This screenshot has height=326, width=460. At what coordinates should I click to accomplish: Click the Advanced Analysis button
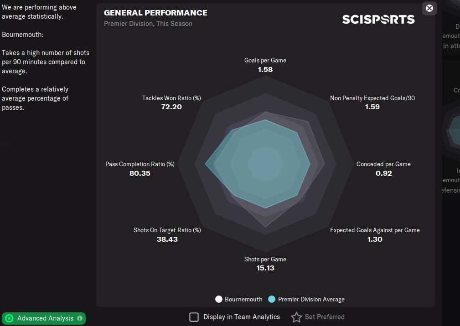44,318
